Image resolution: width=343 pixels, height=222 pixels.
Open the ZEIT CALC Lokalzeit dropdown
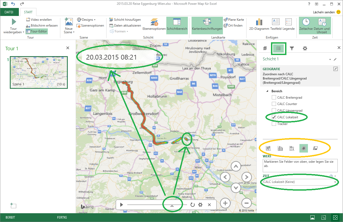335,182
